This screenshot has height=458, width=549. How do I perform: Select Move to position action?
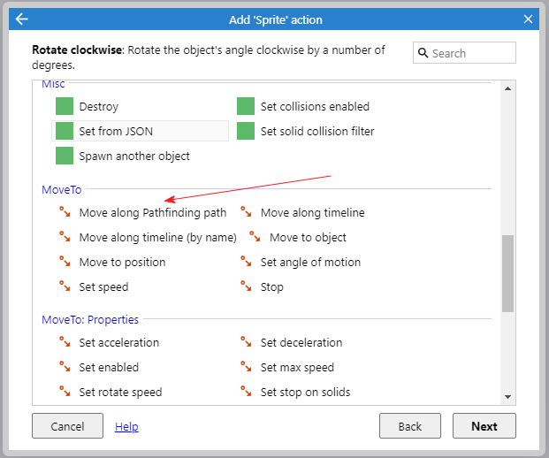click(112, 262)
